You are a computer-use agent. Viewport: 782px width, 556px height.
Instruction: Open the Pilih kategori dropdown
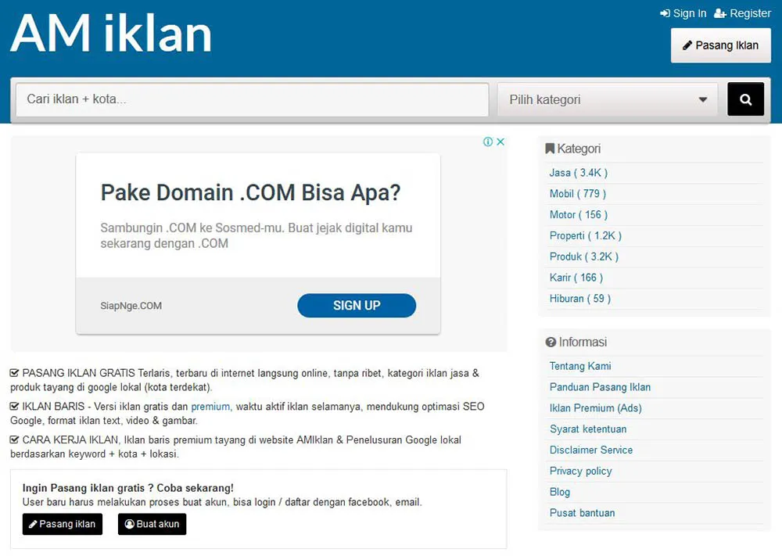coord(608,100)
